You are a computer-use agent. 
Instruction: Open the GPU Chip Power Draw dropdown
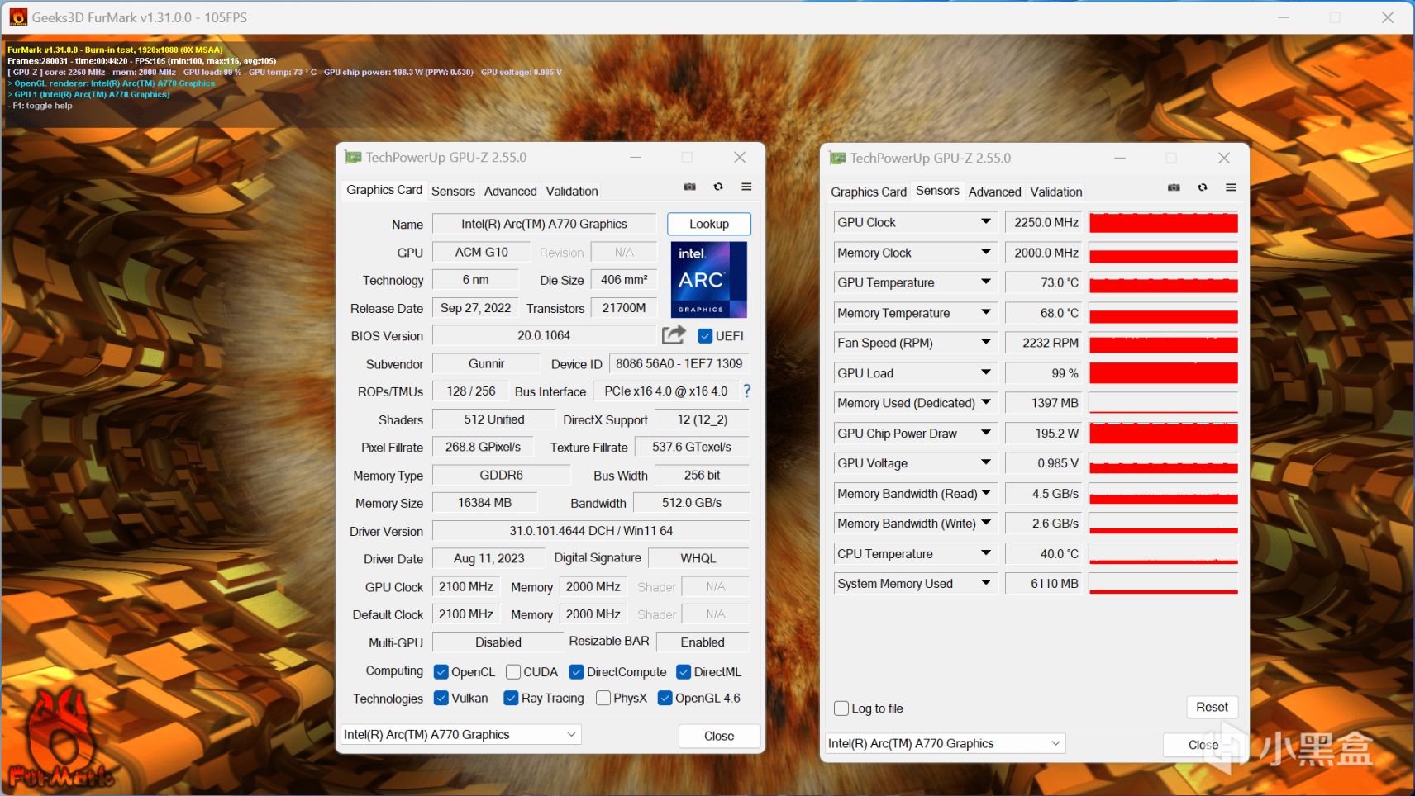click(x=986, y=433)
